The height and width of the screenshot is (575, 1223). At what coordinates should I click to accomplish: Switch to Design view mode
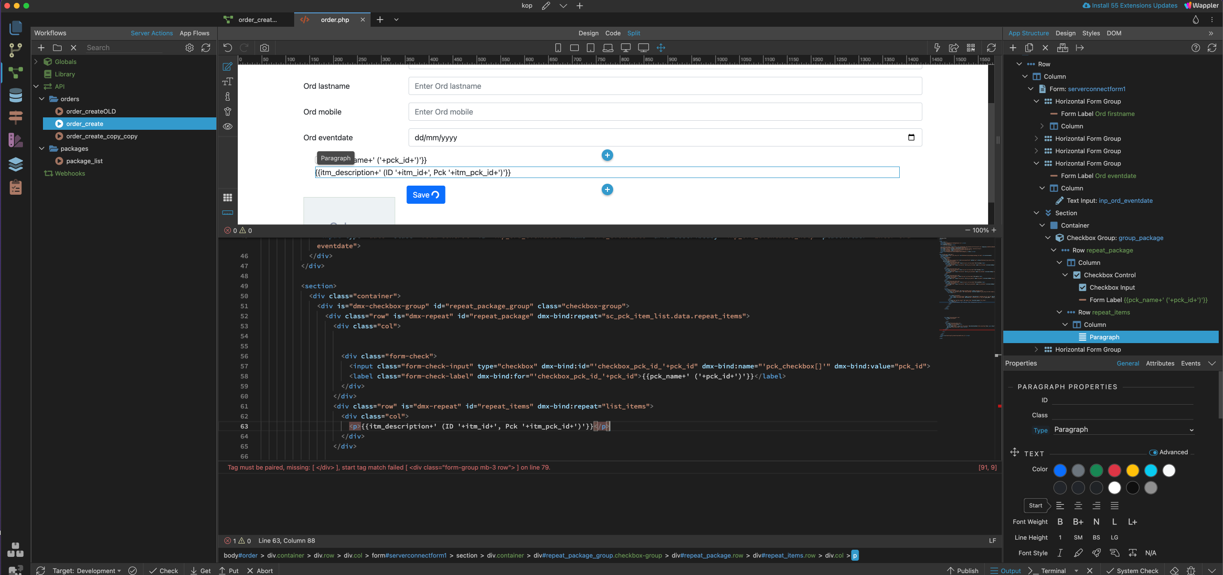(x=588, y=33)
